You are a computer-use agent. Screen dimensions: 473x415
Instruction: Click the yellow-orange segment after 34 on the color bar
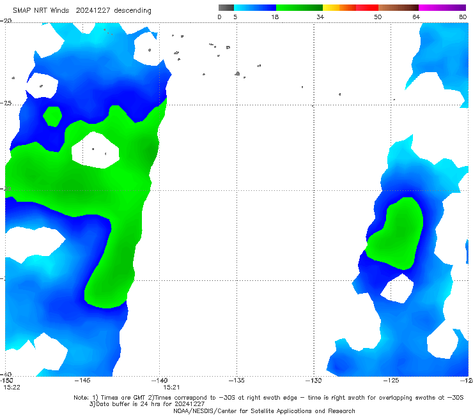[339, 8]
